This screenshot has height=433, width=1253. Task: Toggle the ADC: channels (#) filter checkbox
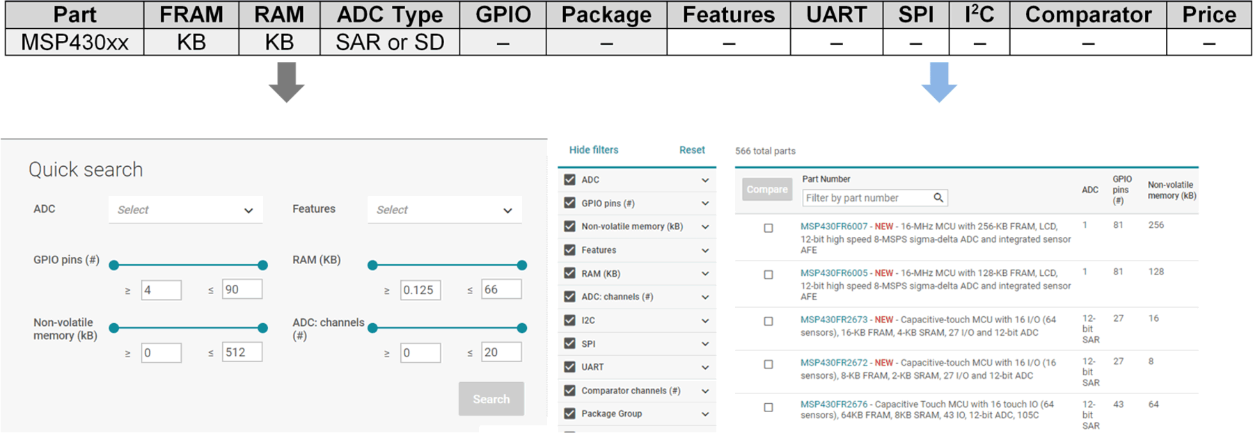coord(569,297)
